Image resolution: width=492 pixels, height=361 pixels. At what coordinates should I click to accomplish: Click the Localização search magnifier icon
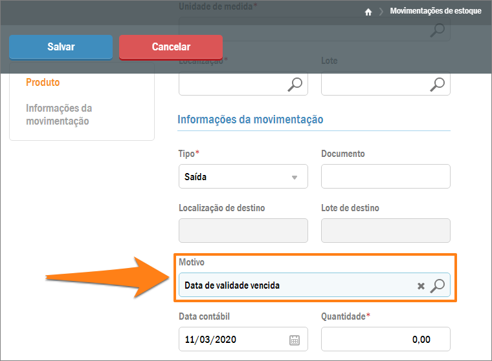pyautogui.click(x=295, y=83)
